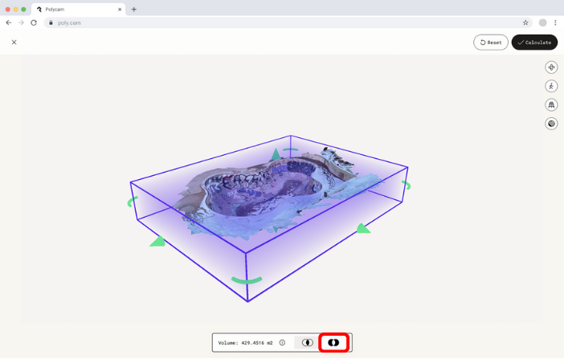Reload the Polycam page

point(34,22)
